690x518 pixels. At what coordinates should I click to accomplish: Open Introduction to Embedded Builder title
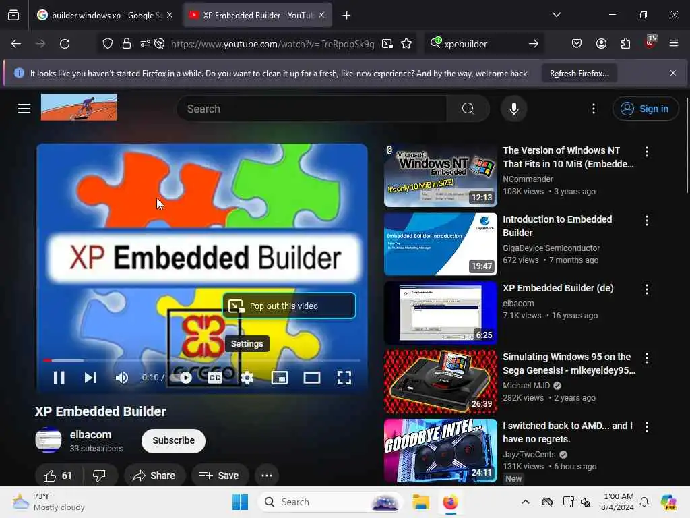(557, 226)
